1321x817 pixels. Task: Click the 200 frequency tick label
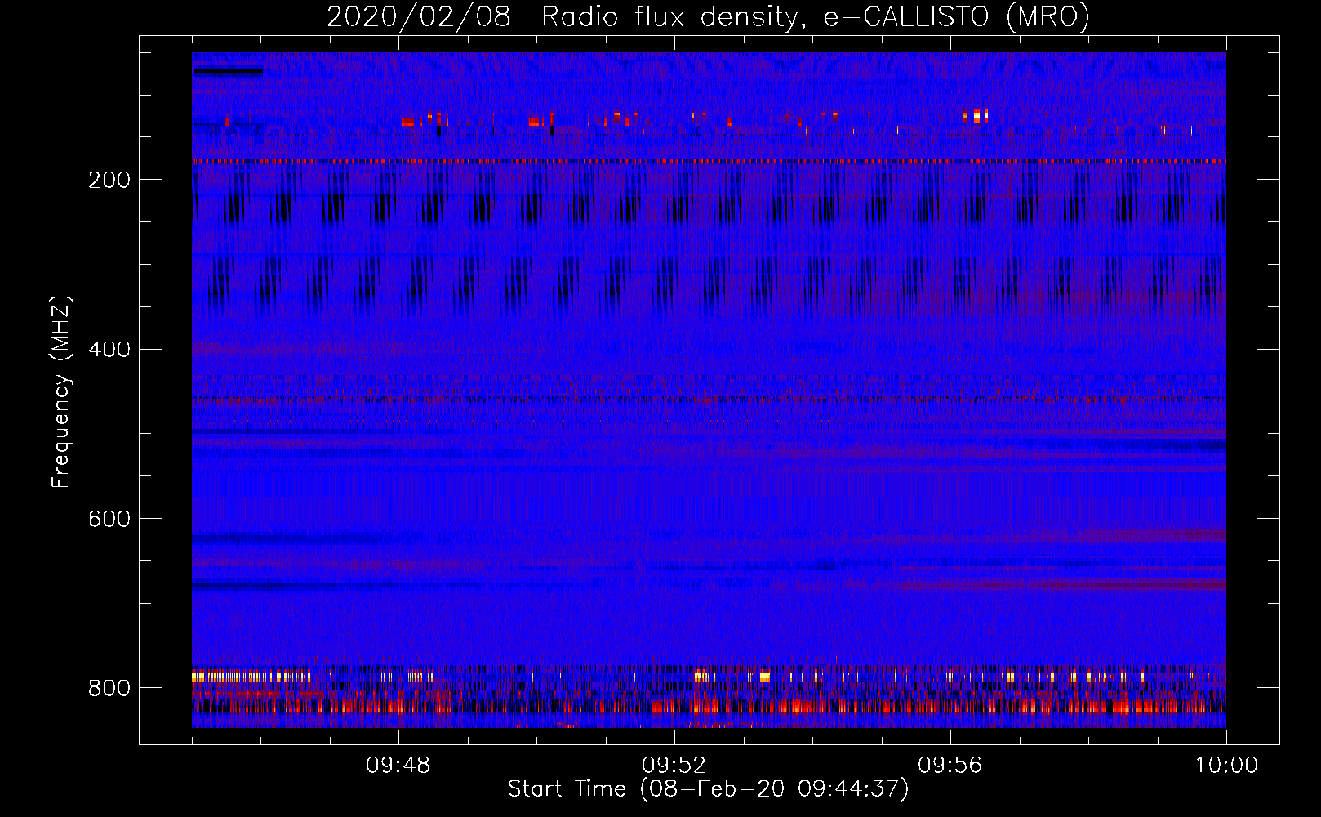109,180
